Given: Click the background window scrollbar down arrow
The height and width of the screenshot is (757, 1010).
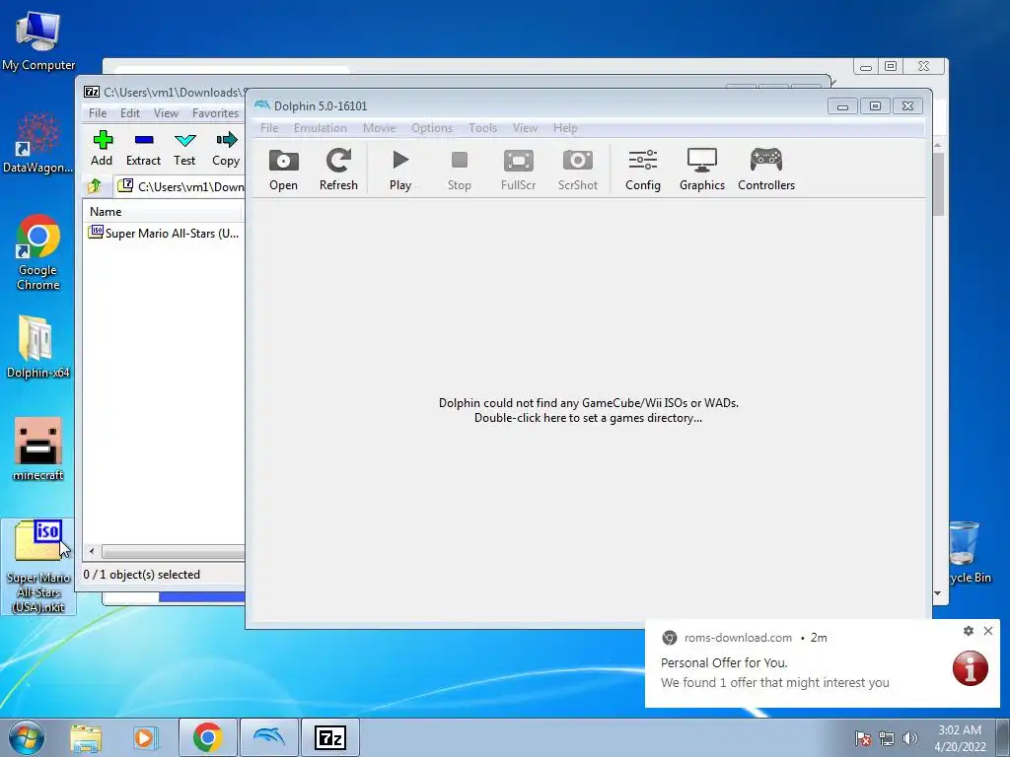Looking at the screenshot, I should pos(938,593).
